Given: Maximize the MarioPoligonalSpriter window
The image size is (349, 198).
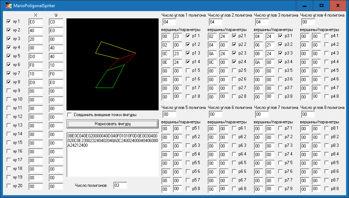Looking at the screenshot, I should coord(322,5).
